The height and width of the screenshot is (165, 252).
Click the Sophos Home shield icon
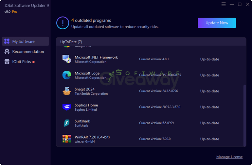pos(67,107)
